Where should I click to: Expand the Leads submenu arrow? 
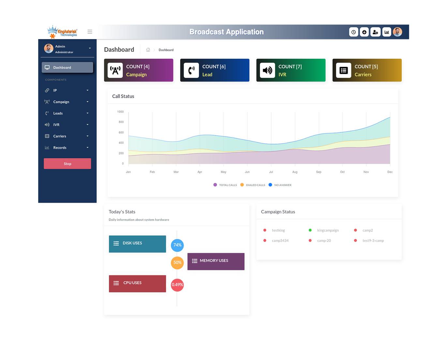click(87, 113)
